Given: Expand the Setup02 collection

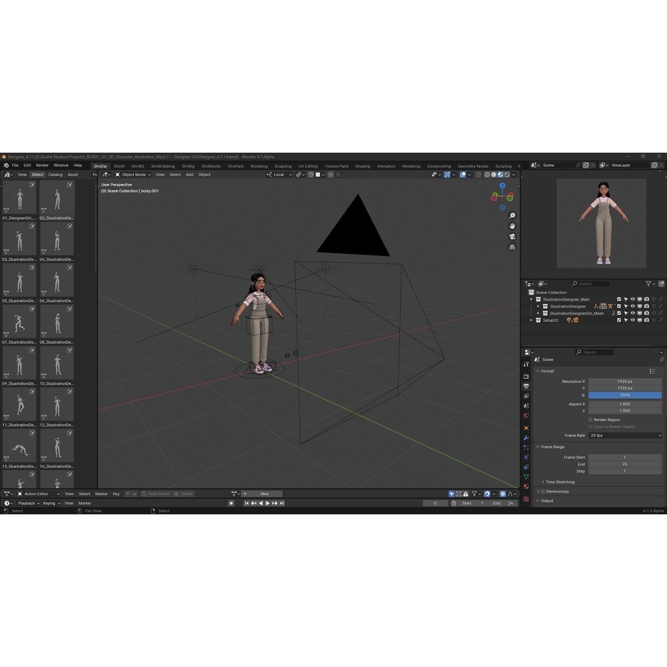Looking at the screenshot, I should point(531,320).
